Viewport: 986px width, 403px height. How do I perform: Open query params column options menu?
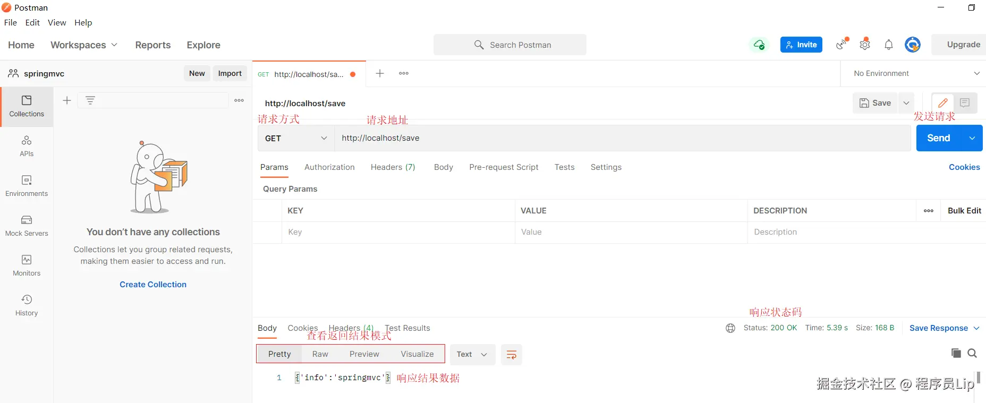pyautogui.click(x=929, y=211)
